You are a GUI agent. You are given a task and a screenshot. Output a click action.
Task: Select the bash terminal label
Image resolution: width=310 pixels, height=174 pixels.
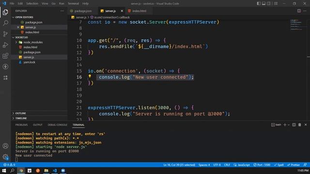coord(276,125)
